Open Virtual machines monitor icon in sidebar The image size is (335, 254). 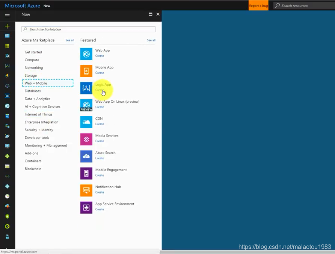(x=7, y=146)
